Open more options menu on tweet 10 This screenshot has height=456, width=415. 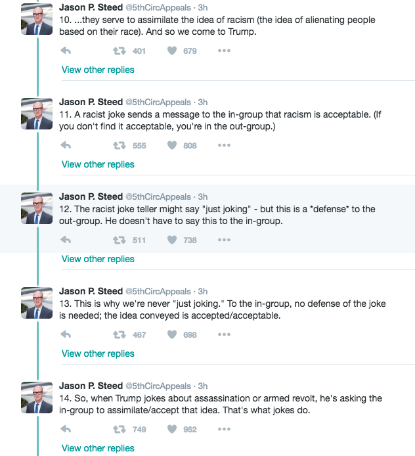point(224,51)
